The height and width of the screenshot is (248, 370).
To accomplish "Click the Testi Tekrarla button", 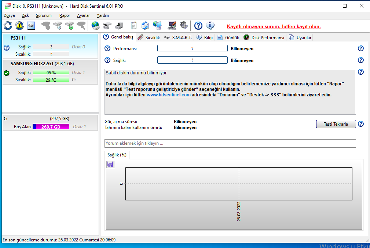I will pos(336,124).
